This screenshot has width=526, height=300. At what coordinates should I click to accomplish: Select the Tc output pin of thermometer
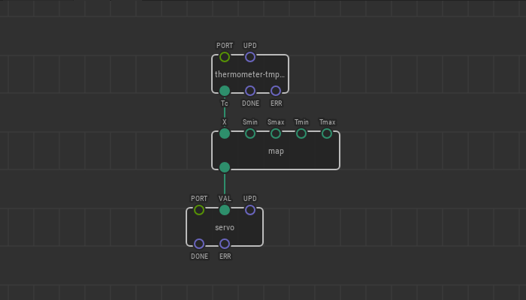225,91
